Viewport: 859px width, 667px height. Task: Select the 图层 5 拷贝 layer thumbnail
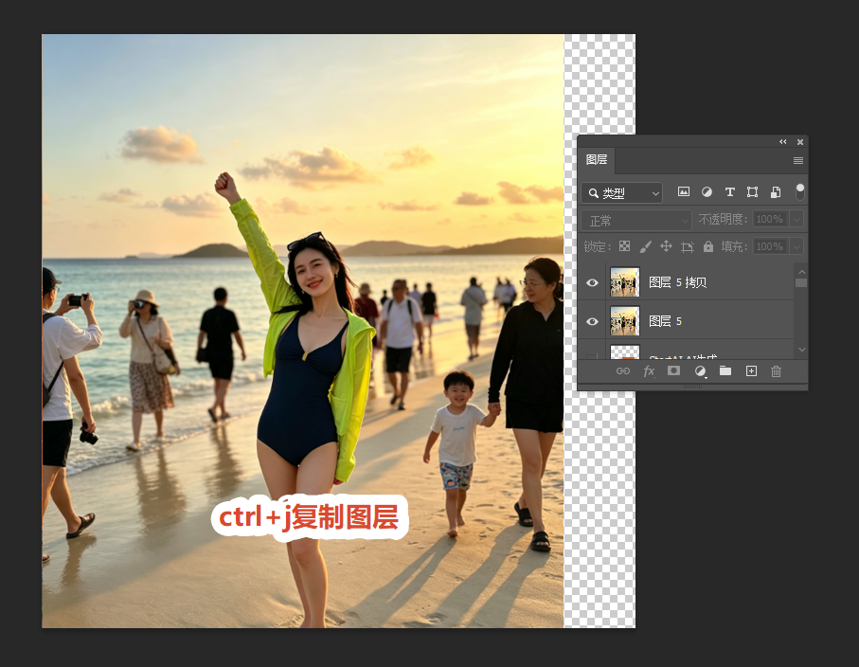[x=624, y=282]
